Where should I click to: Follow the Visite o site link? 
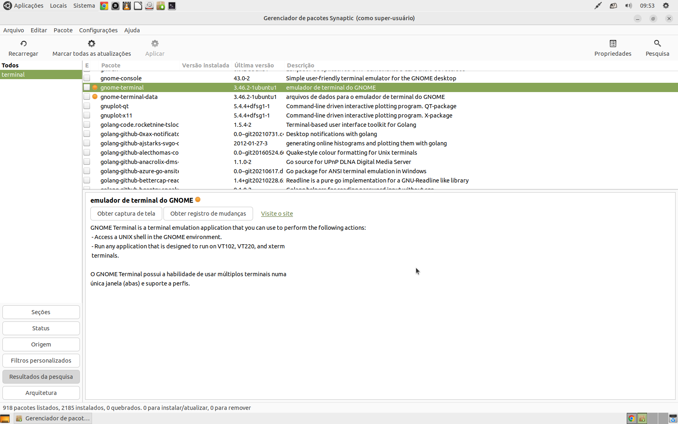click(x=277, y=214)
